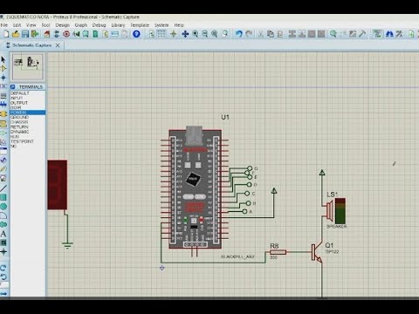Select OUTPUT terminal in the list
Screen dimensions: 419x314
click(x=28, y=103)
